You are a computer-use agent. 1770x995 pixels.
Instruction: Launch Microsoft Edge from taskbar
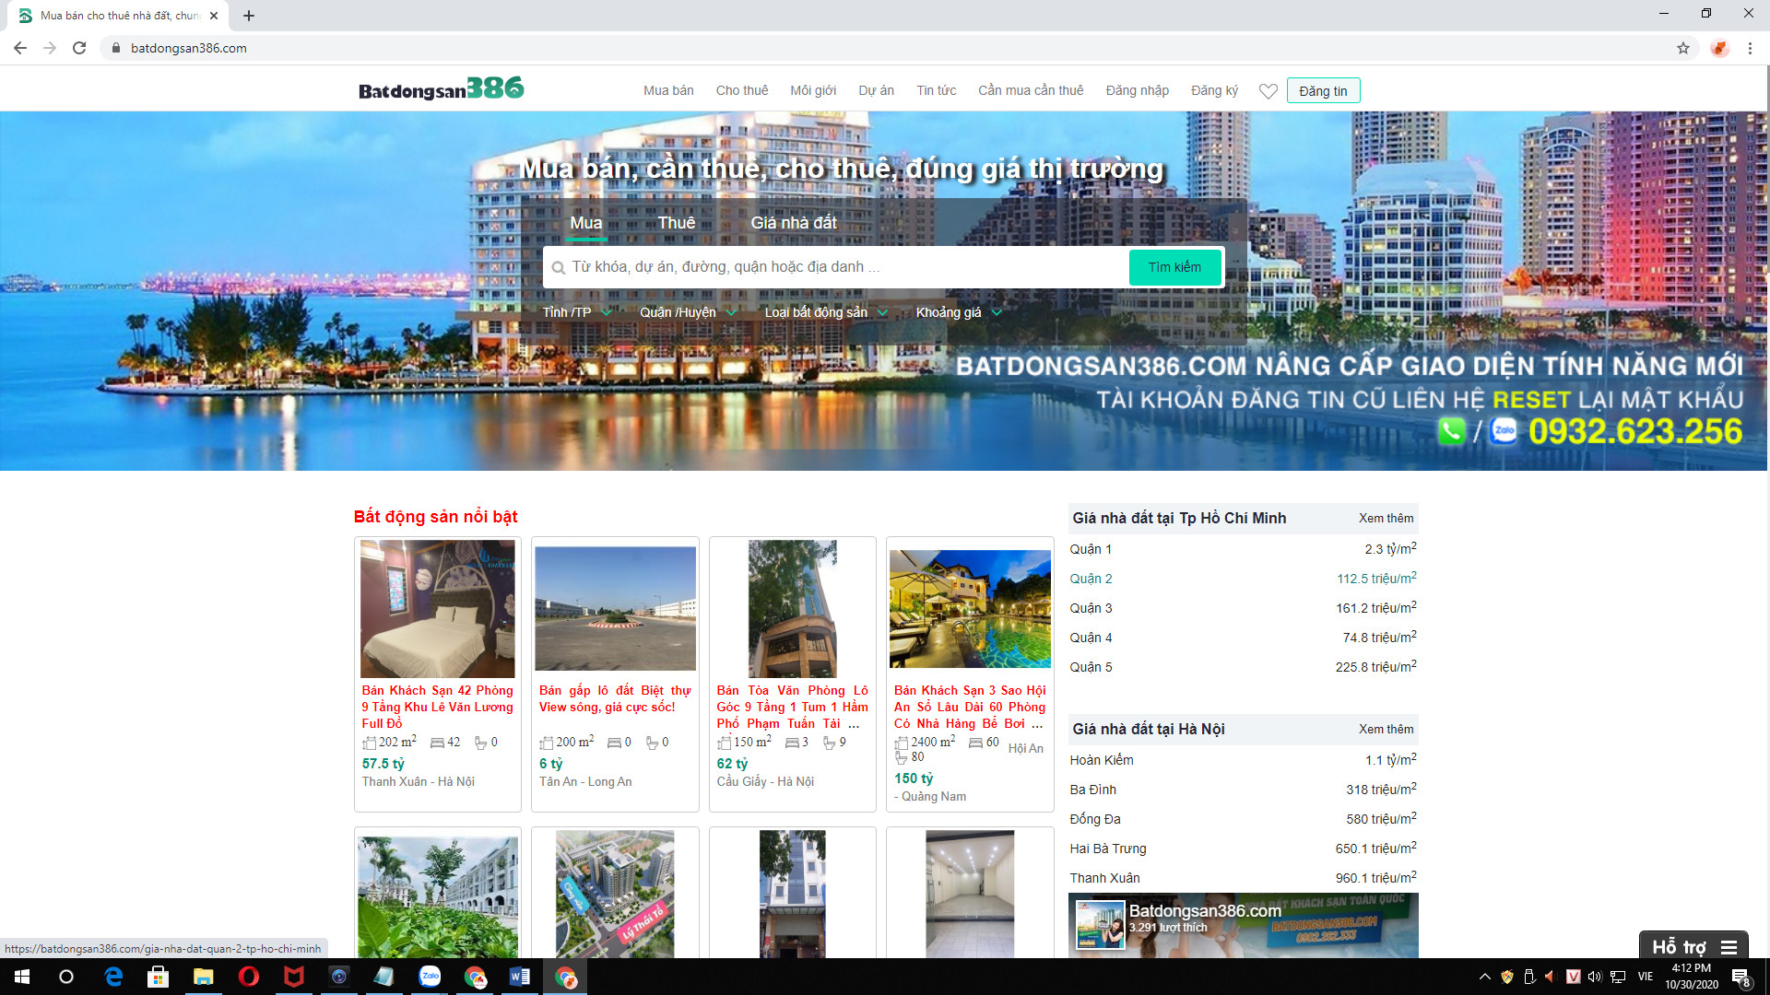pyautogui.click(x=113, y=977)
